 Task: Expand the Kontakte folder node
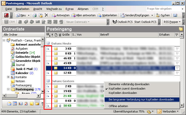click(x=8, y=77)
